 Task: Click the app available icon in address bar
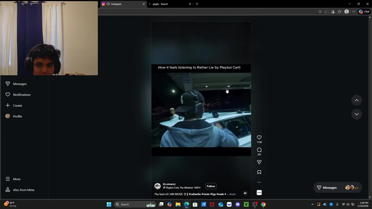(320, 12)
